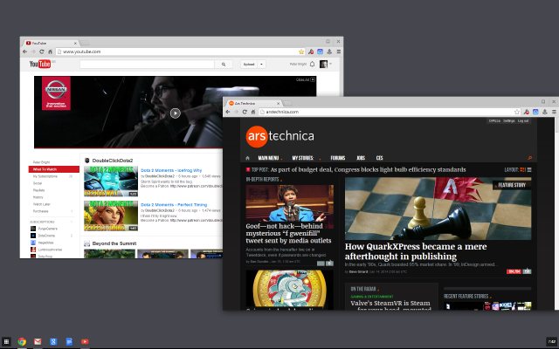The height and width of the screenshot is (349, 559).
Task: Play the Nissan ad video
Action: [x=175, y=113]
